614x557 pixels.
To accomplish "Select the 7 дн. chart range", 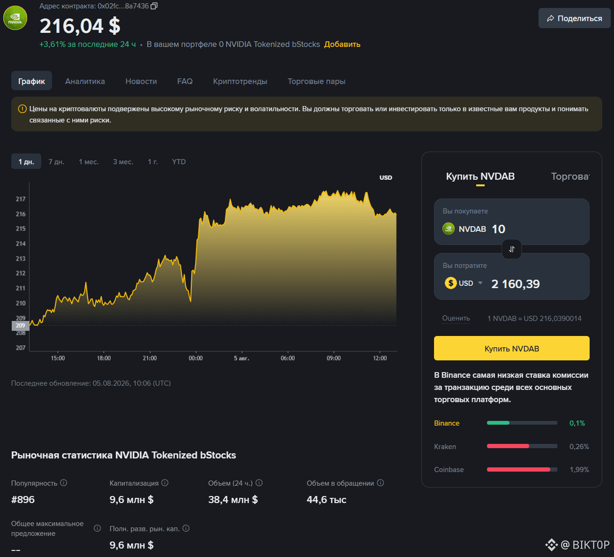I will point(56,162).
